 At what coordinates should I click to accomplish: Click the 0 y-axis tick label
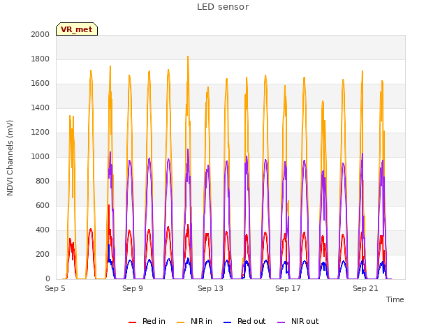click(47, 278)
